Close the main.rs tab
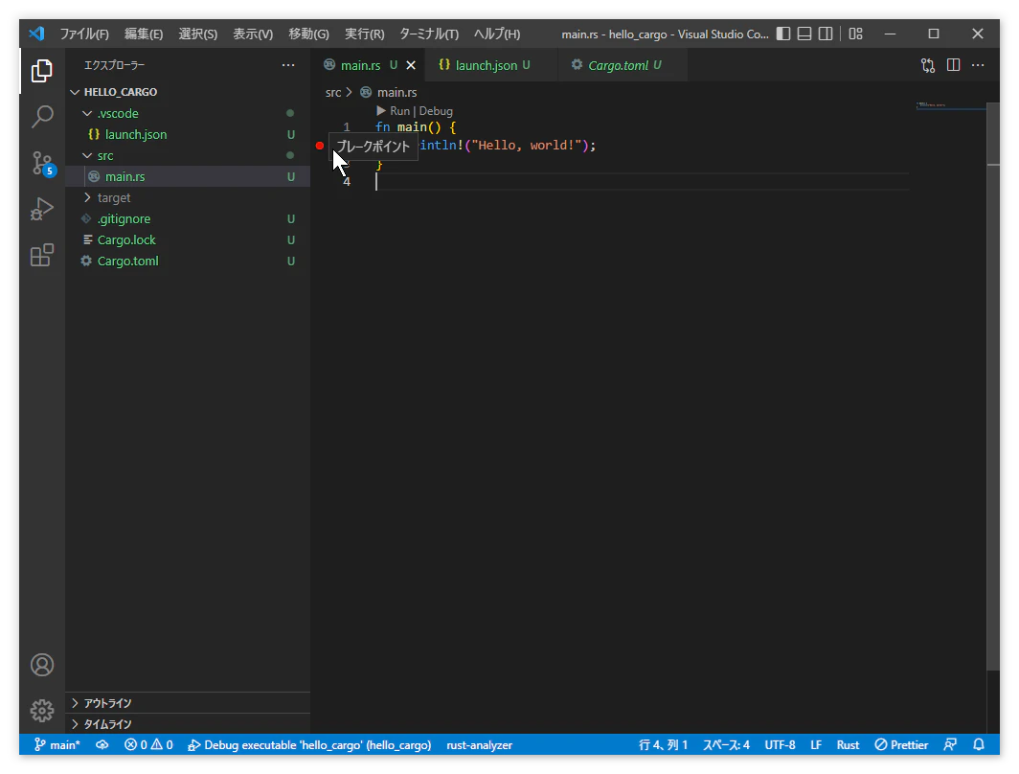This screenshot has height=774, width=1019. (x=411, y=65)
